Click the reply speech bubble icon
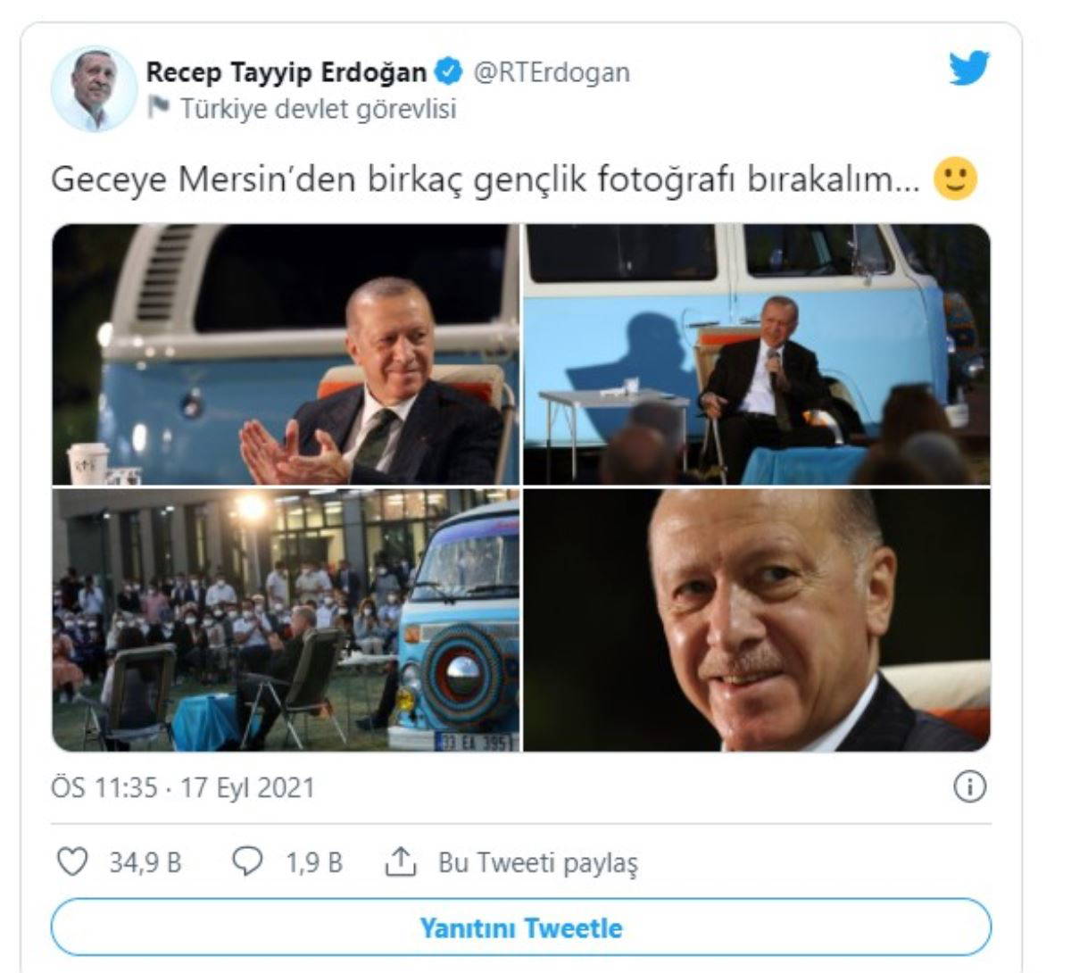The width and height of the screenshot is (1071, 973). click(x=247, y=861)
